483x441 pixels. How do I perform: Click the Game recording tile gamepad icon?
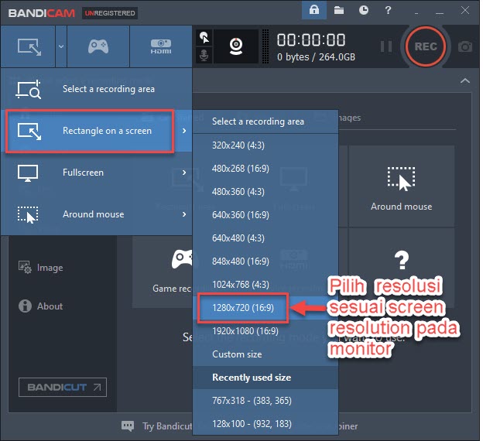pos(182,259)
